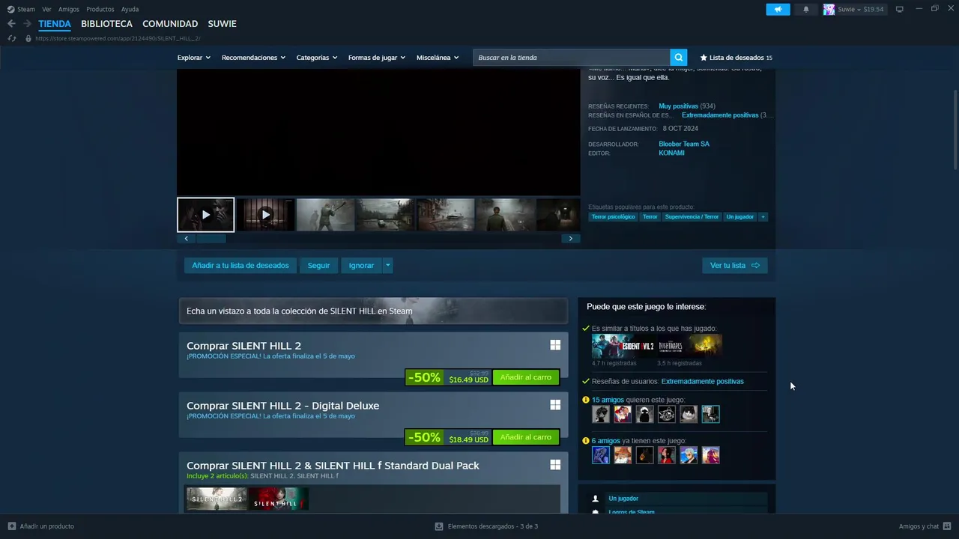The image size is (959, 539).
Task: Open the Productos menu
Action: (100, 9)
